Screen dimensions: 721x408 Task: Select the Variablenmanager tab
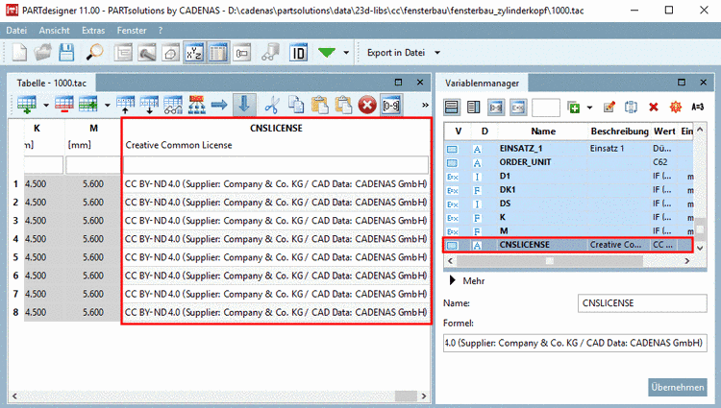(x=482, y=84)
